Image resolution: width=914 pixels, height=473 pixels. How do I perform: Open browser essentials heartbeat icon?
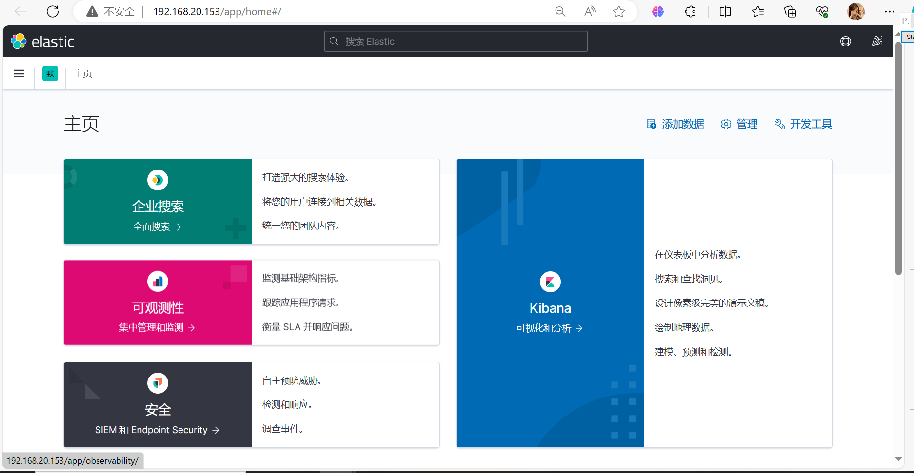coord(822,12)
